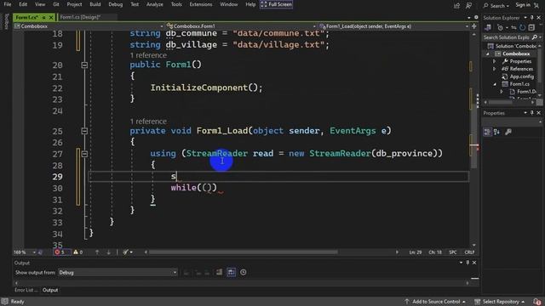Open document tab list dropdown arrow

click(x=469, y=17)
